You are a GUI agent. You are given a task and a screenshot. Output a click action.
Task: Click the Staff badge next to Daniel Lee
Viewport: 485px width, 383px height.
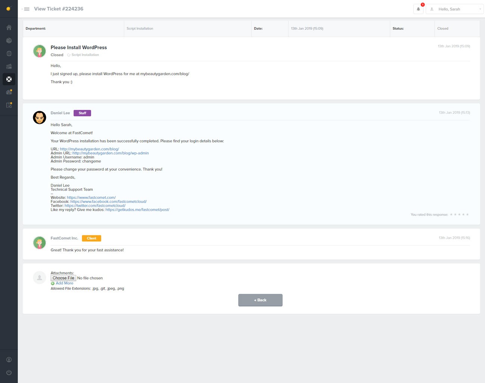pyautogui.click(x=82, y=113)
